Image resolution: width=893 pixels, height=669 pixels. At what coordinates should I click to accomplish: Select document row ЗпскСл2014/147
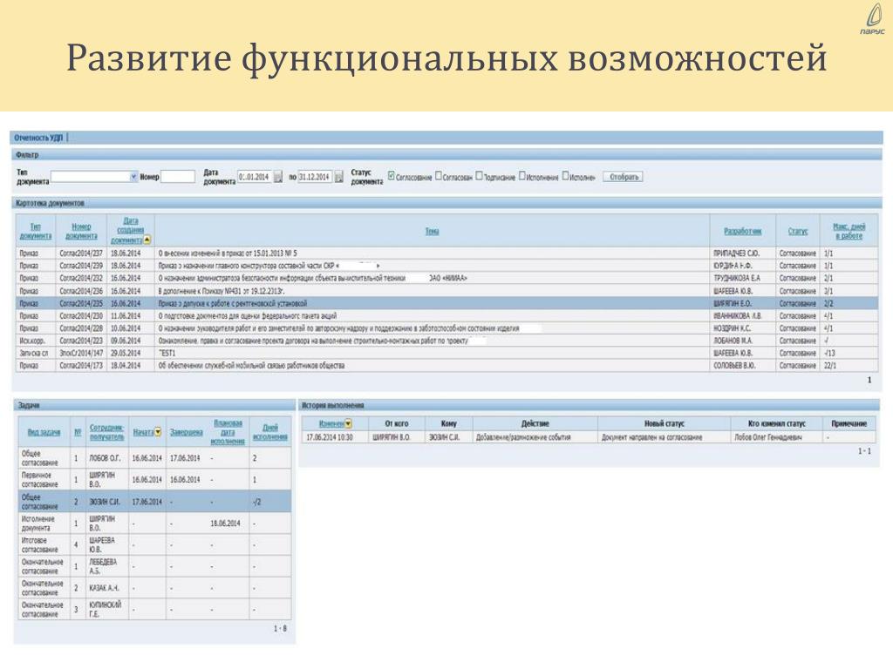coord(447,354)
